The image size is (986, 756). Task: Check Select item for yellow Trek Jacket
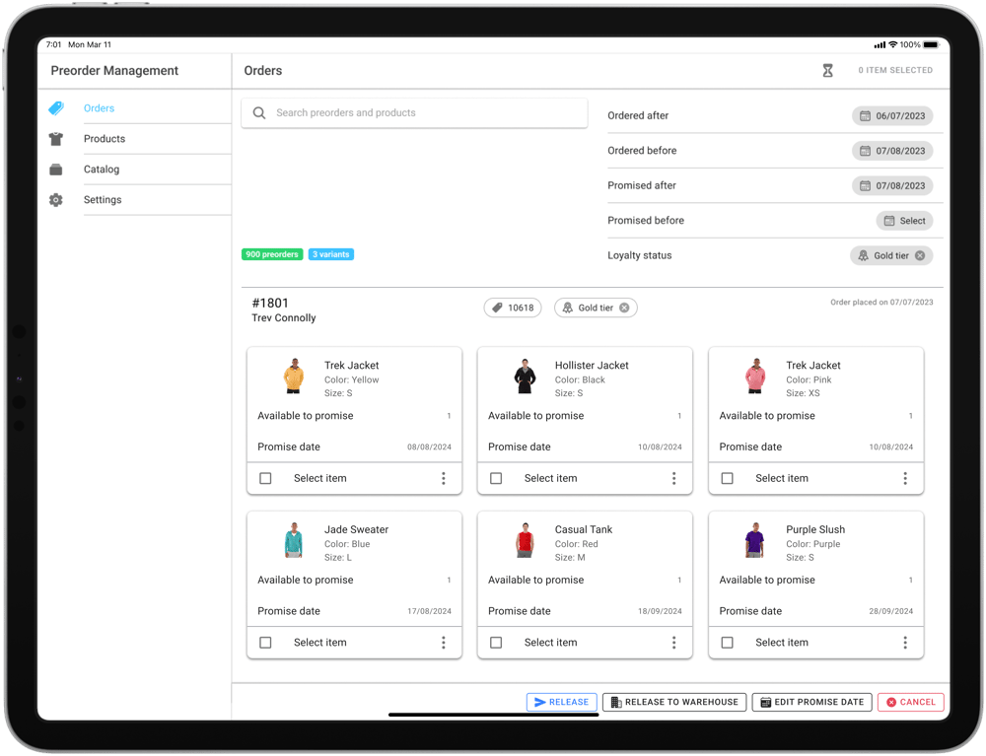pyautogui.click(x=265, y=478)
